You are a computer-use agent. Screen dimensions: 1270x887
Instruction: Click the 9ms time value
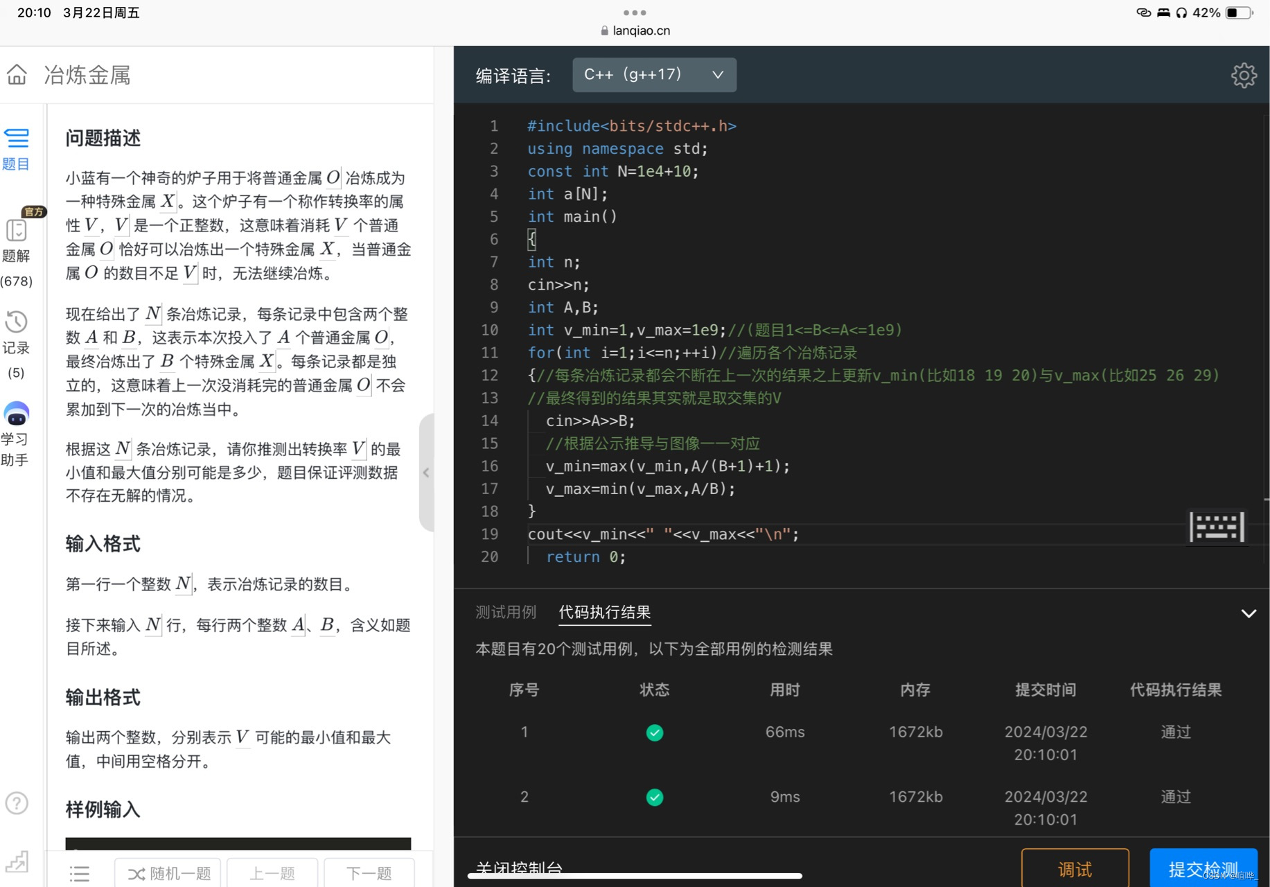pos(785,797)
